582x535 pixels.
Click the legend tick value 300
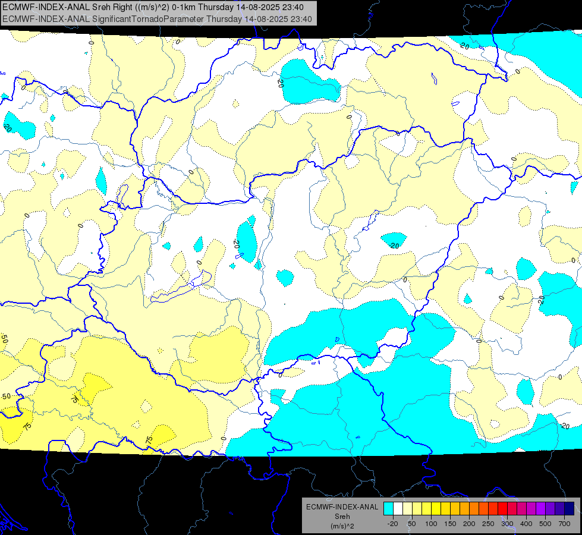[x=507, y=524]
